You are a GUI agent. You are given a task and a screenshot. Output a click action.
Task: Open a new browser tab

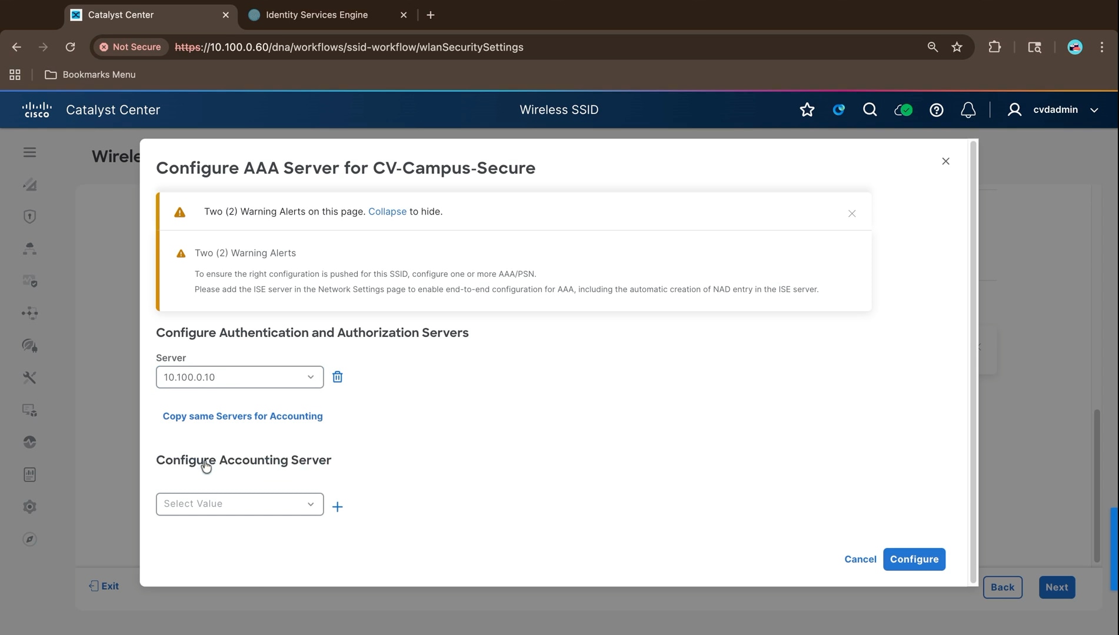pyautogui.click(x=431, y=15)
